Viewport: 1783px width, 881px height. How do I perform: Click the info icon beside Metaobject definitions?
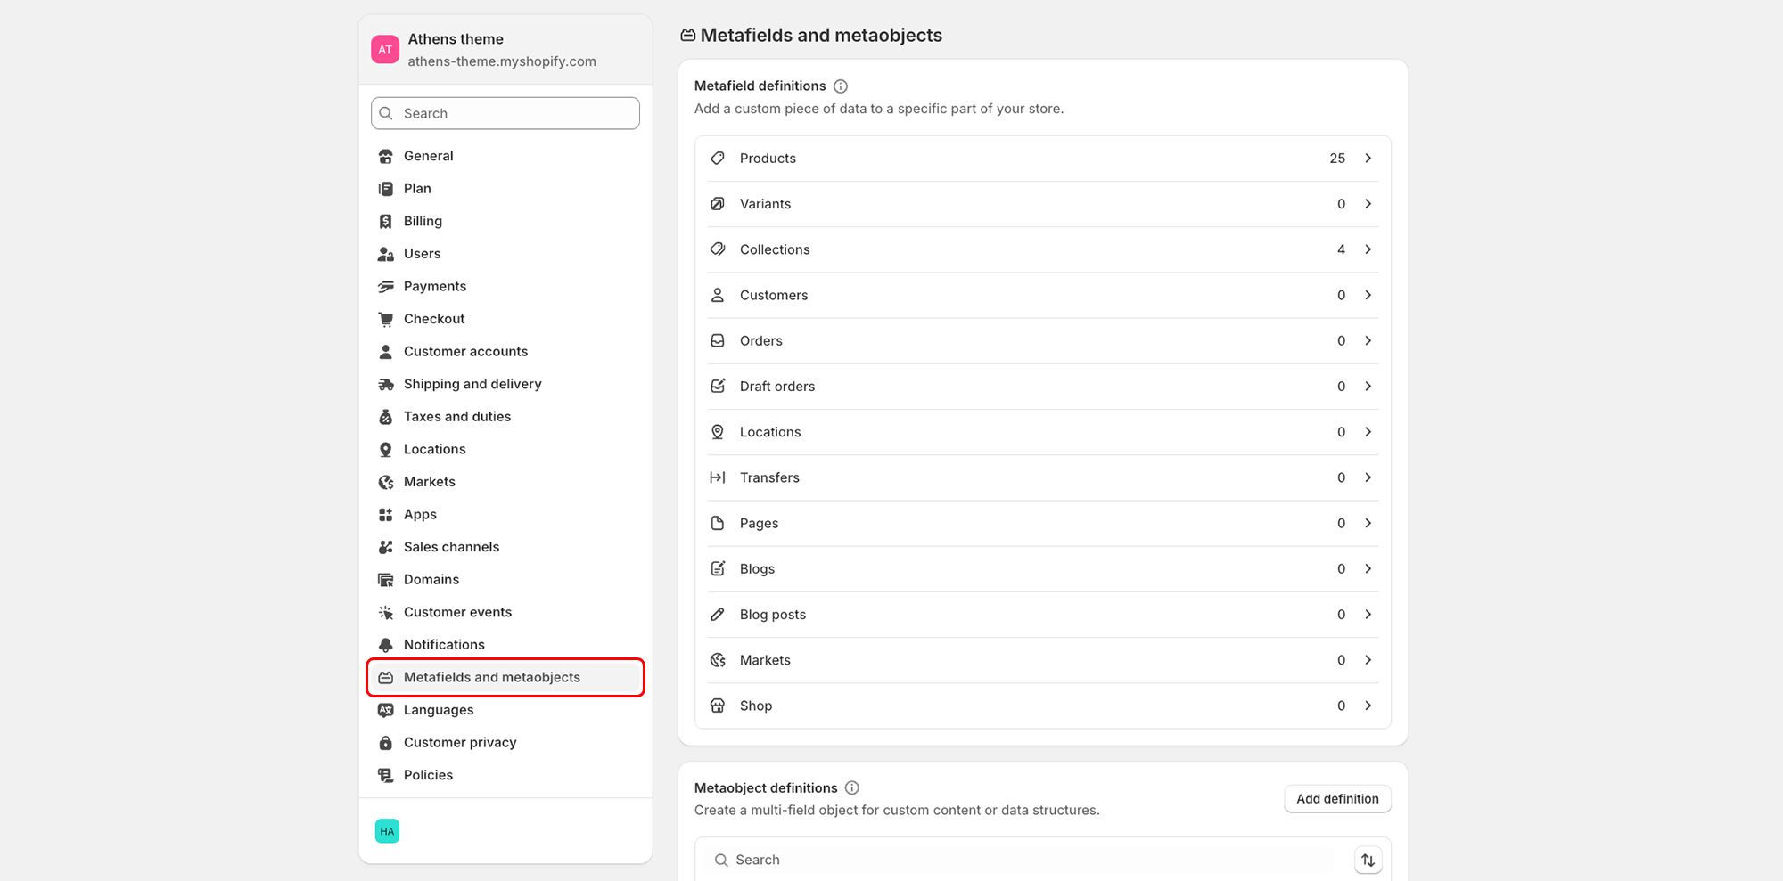tap(852, 787)
